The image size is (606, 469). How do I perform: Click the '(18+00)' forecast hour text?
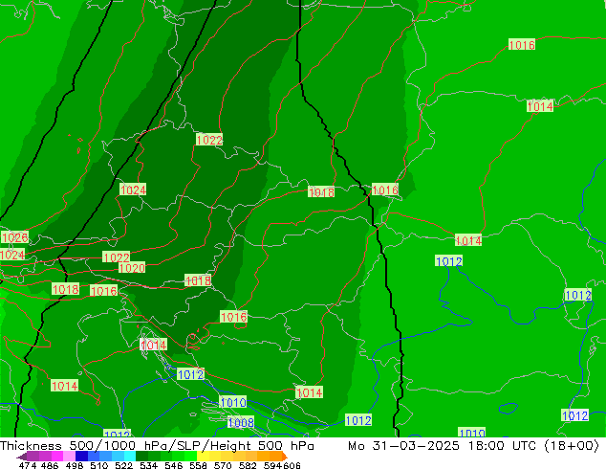click(572, 446)
